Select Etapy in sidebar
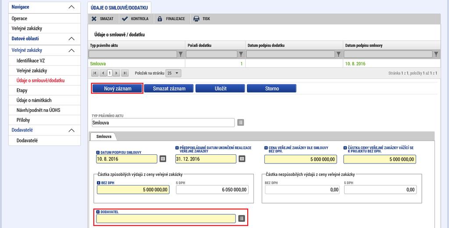This screenshot has width=449, height=228. [x=44, y=90]
